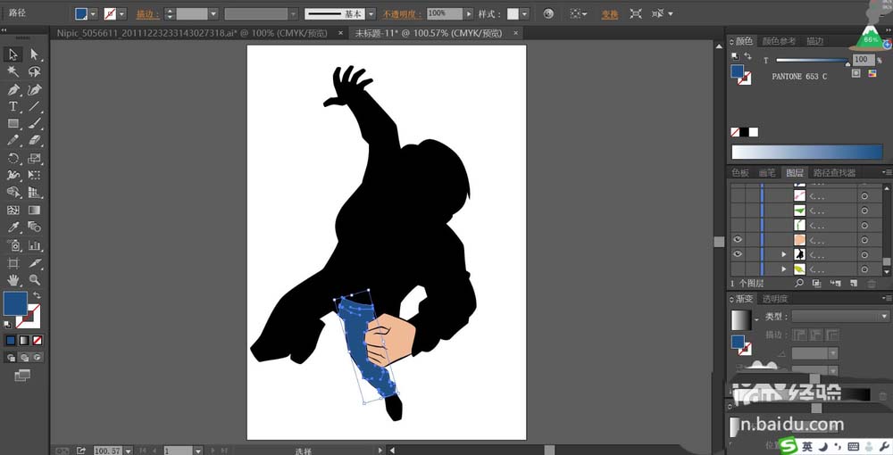Open the 基本 brush definition dropdown
Screen dimensions: 893x455
pos(371,13)
